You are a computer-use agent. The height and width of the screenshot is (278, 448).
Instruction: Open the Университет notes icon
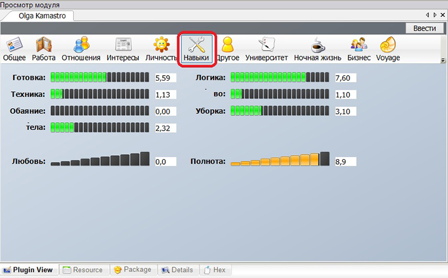pyautogui.click(x=267, y=45)
